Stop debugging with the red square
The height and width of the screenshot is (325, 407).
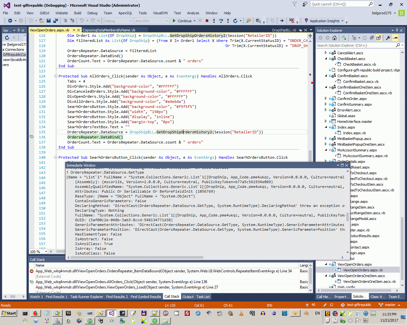click(x=207, y=21)
